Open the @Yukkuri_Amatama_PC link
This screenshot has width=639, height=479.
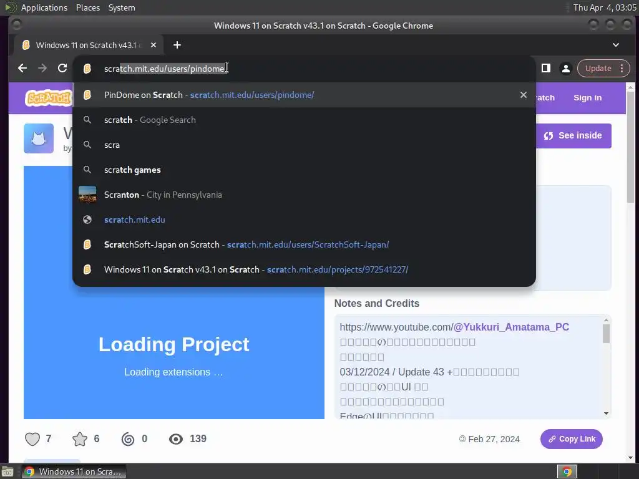511,327
